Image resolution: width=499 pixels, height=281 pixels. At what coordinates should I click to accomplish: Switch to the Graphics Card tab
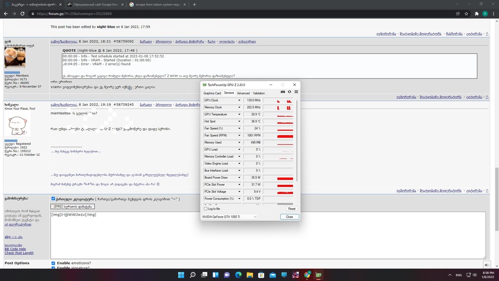click(212, 93)
